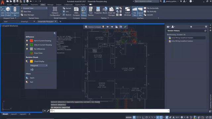The width and height of the screenshot is (212, 119).
Task: Click New View in Named Views
Action: tap(26, 12)
